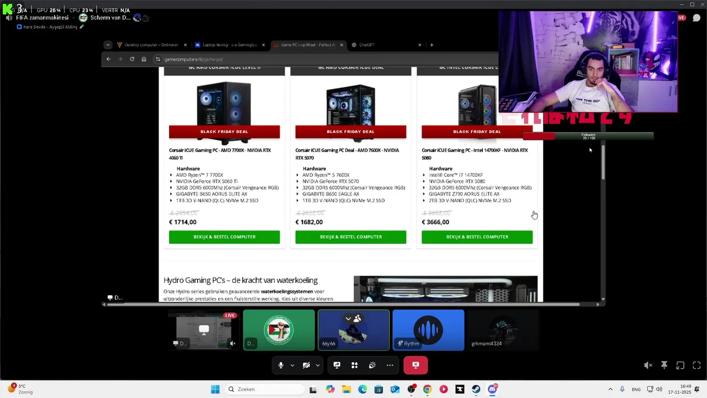Click the page vertical scrollbar thumb
707x398 pixels.
(x=603, y=163)
